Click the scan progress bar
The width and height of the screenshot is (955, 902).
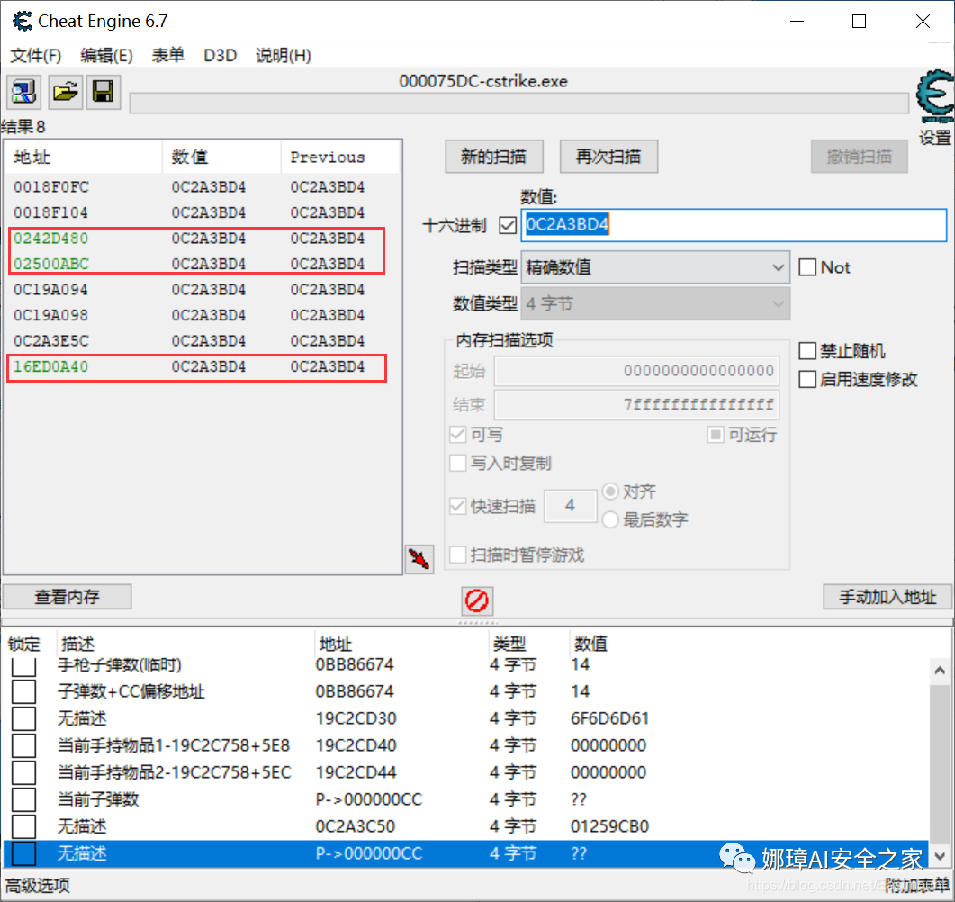click(x=519, y=103)
